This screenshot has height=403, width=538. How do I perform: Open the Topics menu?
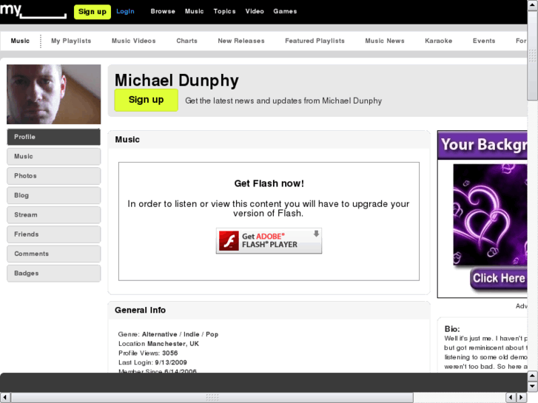tap(224, 11)
